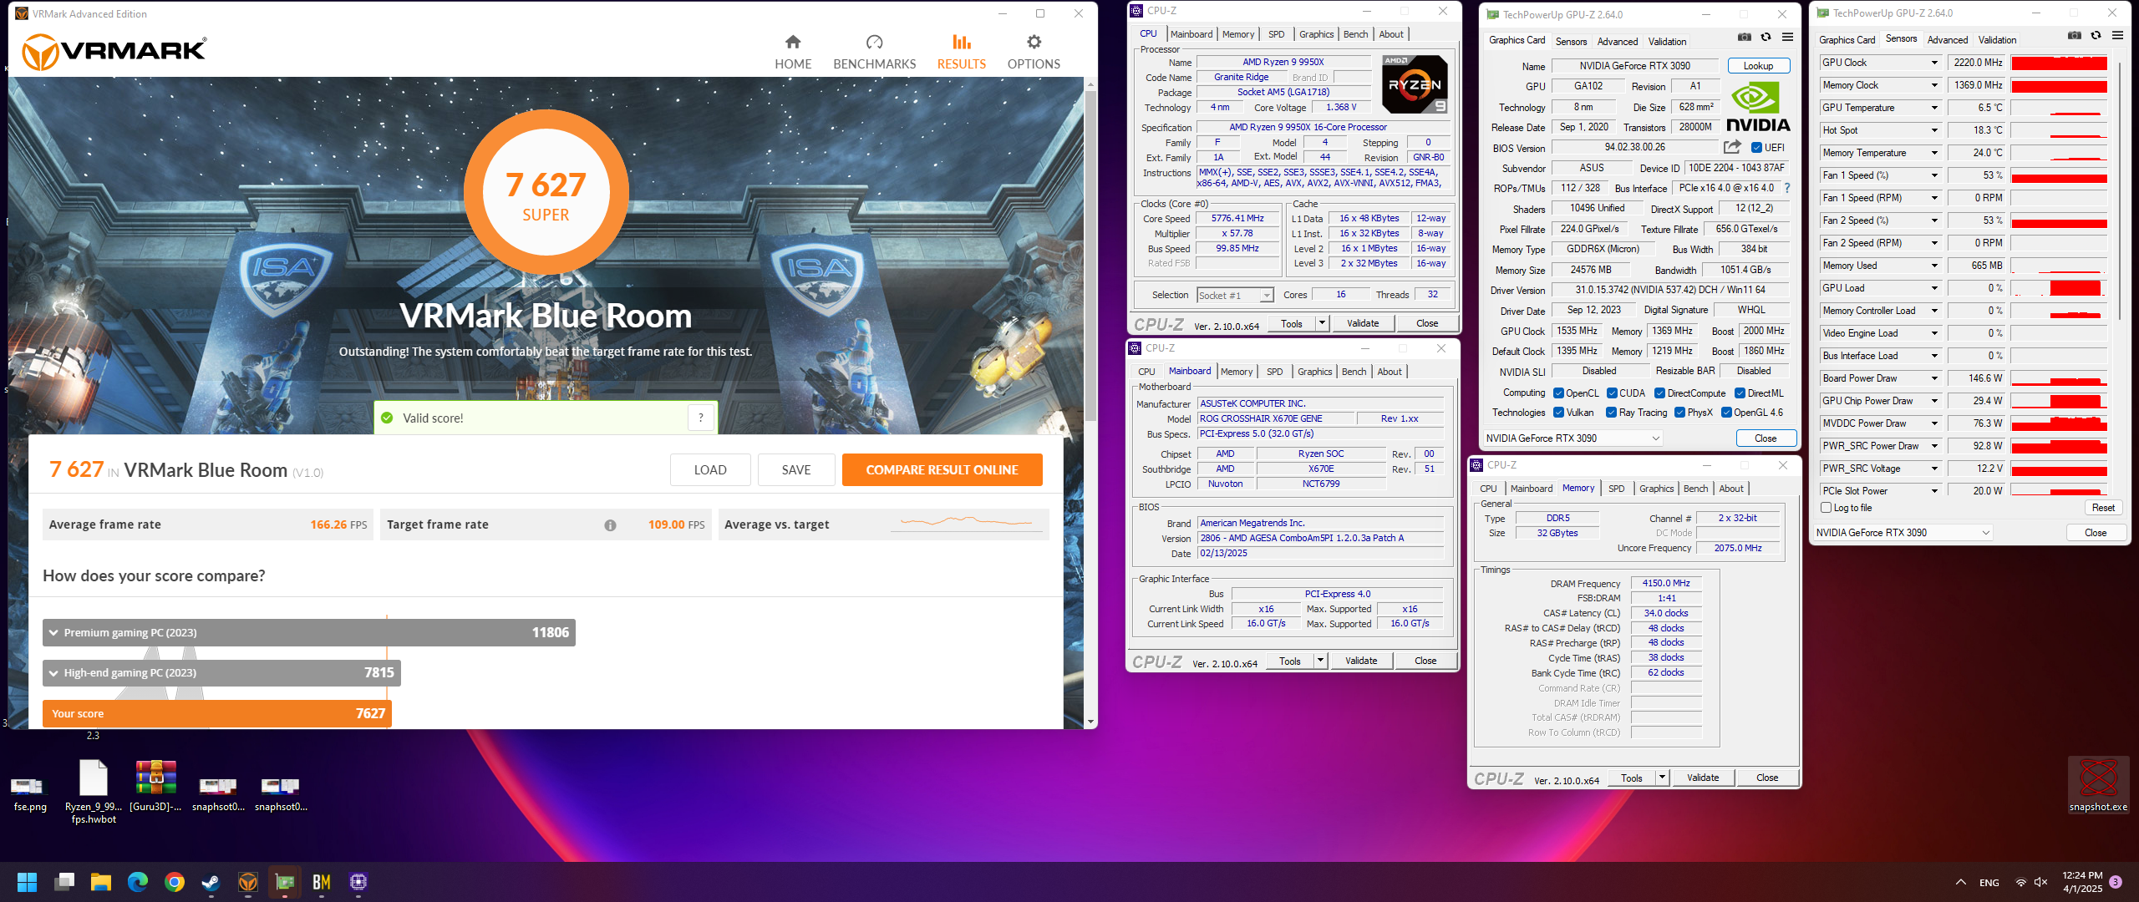Launch Microsoft Edge from the taskbar
Screen dimensions: 2139x902
coord(138,882)
